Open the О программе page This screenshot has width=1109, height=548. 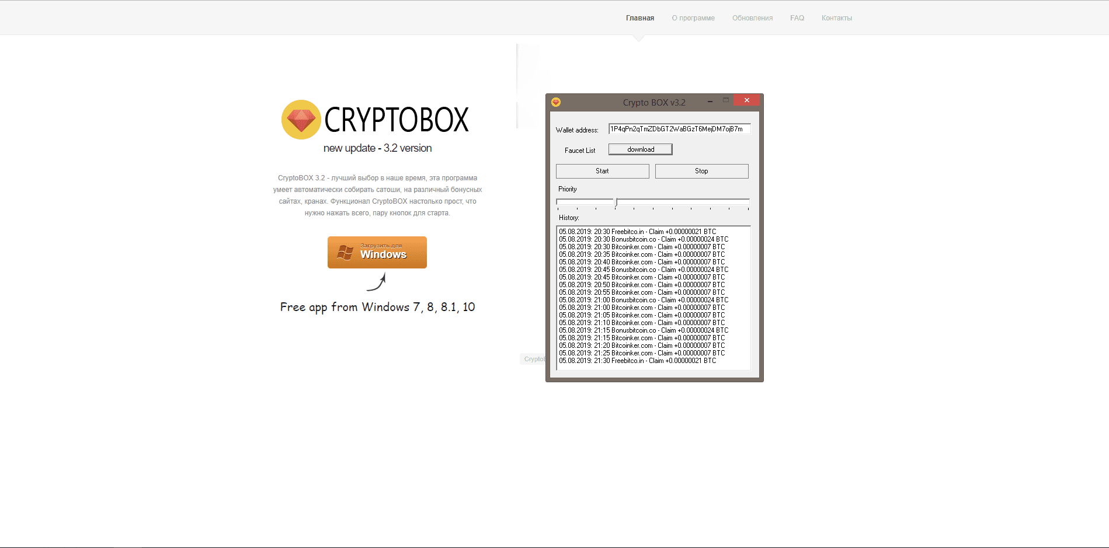[x=693, y=18]
